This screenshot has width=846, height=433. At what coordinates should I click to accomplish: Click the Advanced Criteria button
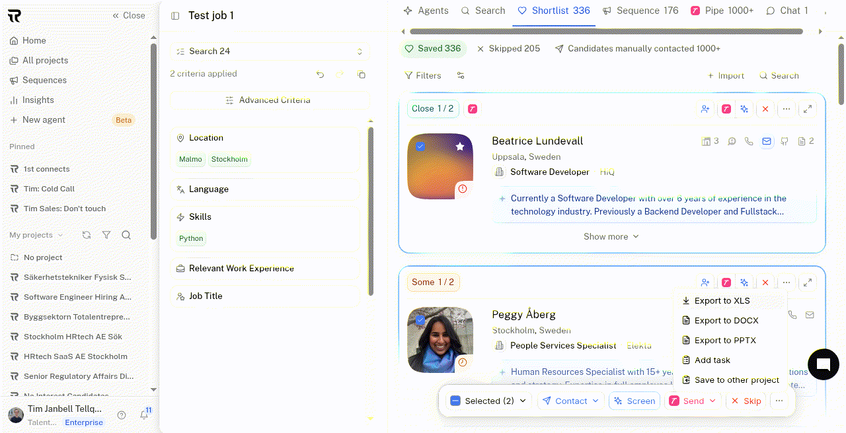pos(270,100)
